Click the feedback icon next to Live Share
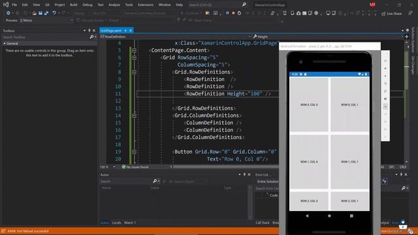Screen dimensions: 418x235 coord(410,13)
